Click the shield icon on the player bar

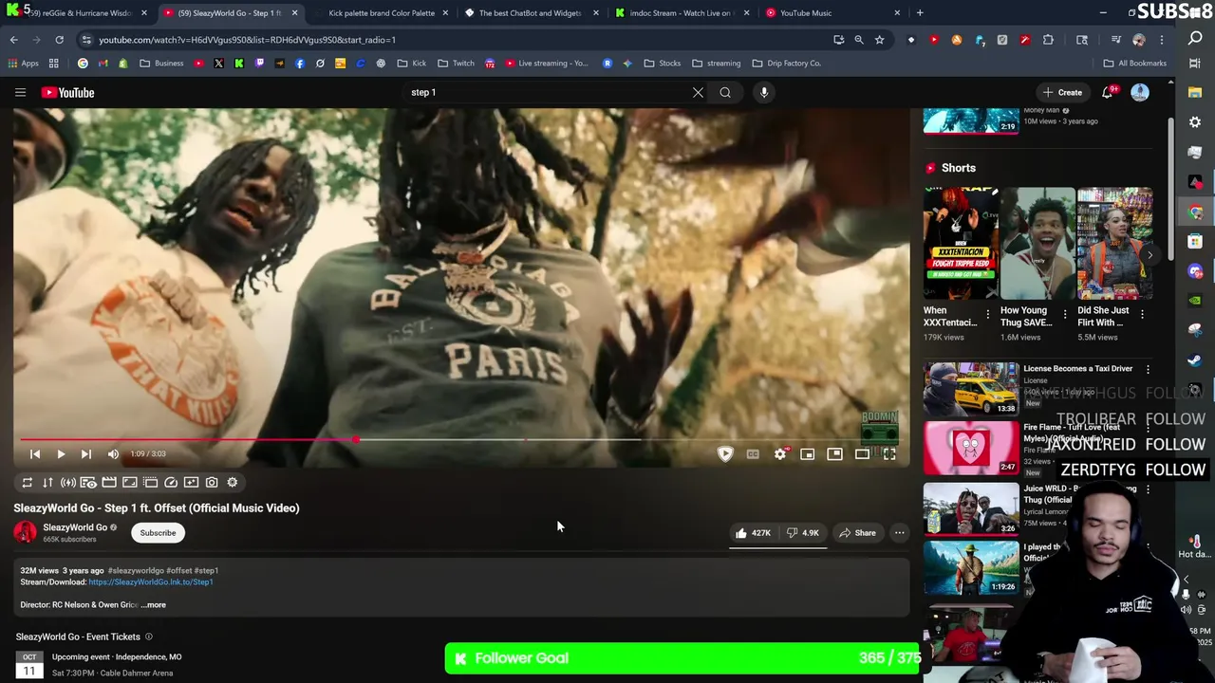click(x=725, y=454)
